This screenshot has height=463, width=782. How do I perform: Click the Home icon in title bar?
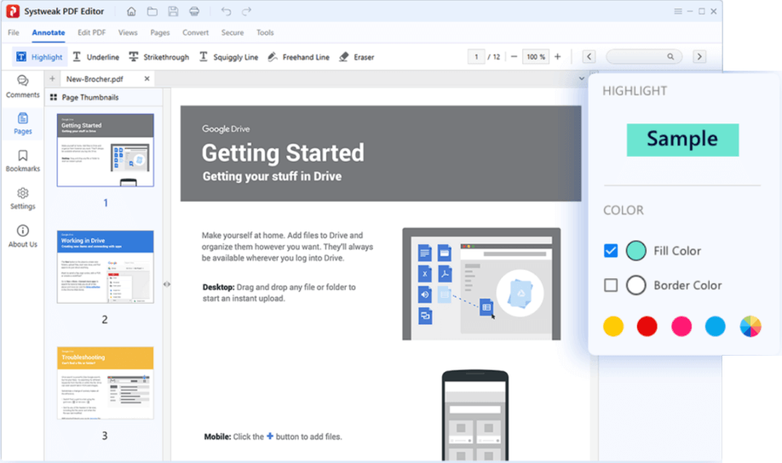[x=131, y=11]
